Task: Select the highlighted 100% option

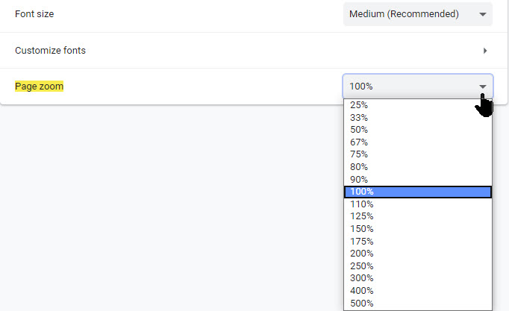Action: tap(417, 192)
